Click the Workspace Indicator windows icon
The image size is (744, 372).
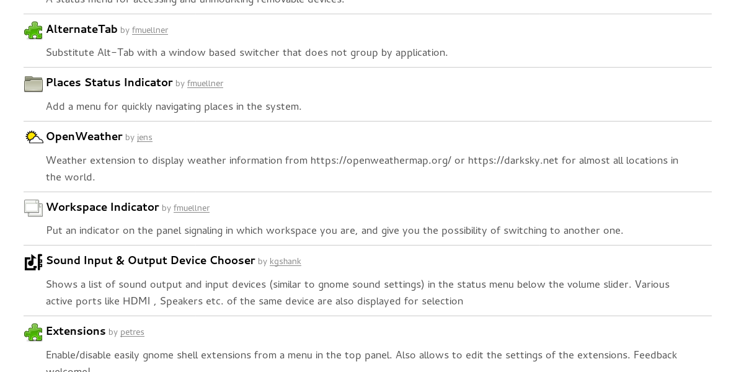(x=33, y=208)
